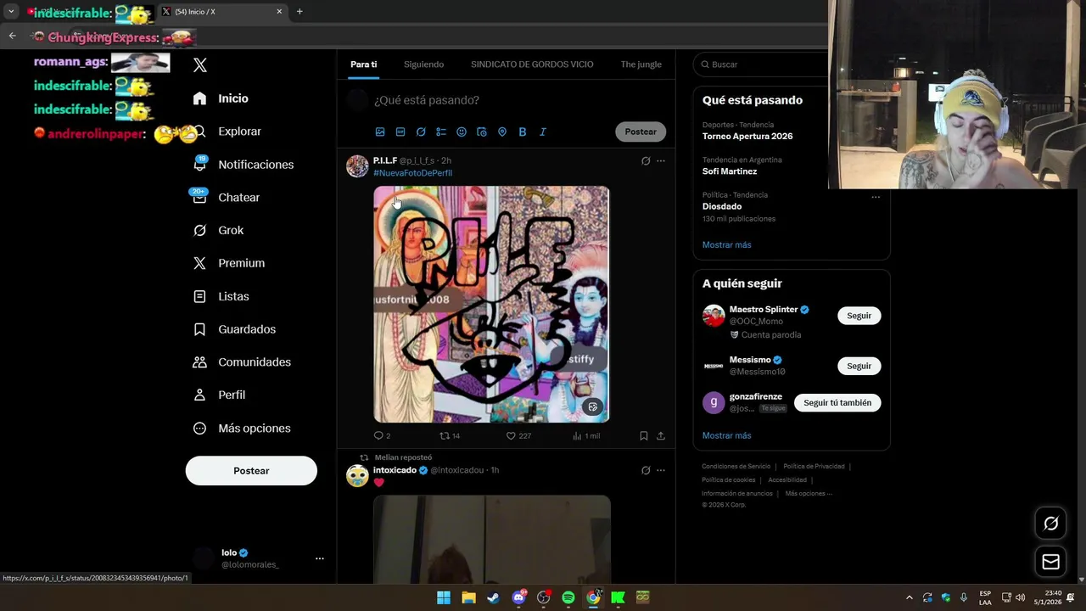Edit image with Grok icon on photo
The width and height of the screenshot is (1086, 611).
pos(593,406)
